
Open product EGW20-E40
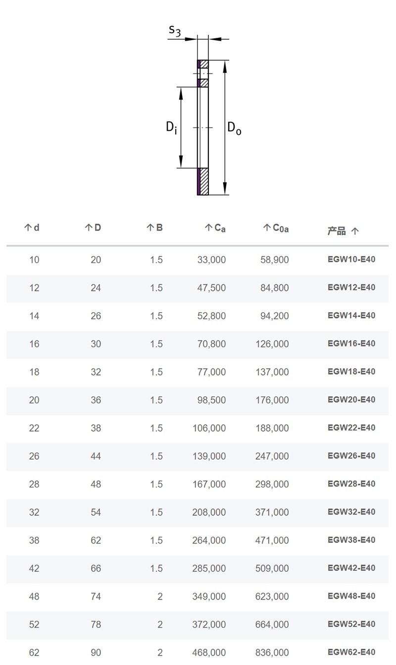click(351, 399)
